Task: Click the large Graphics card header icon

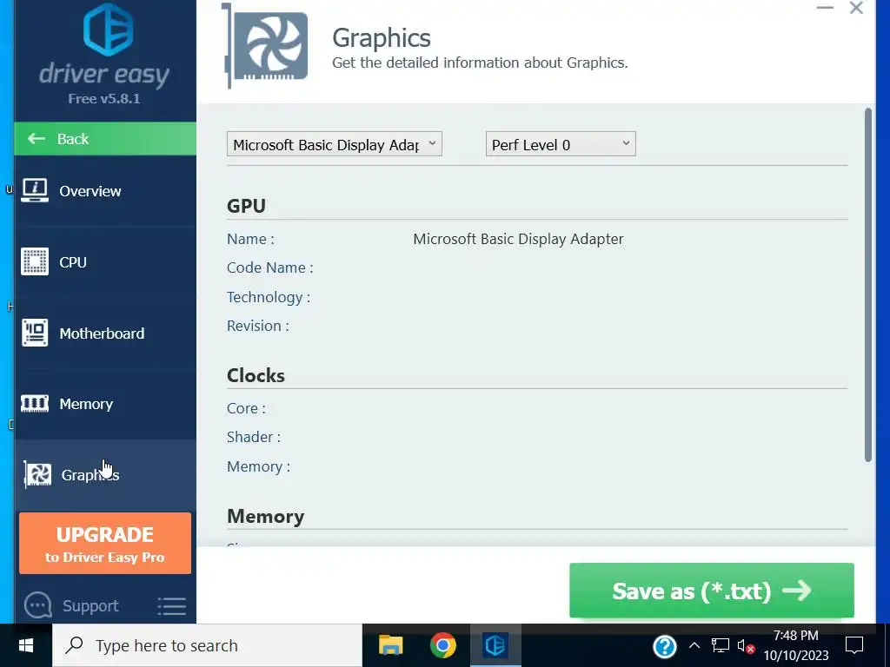Action: (x=266, y=46)
